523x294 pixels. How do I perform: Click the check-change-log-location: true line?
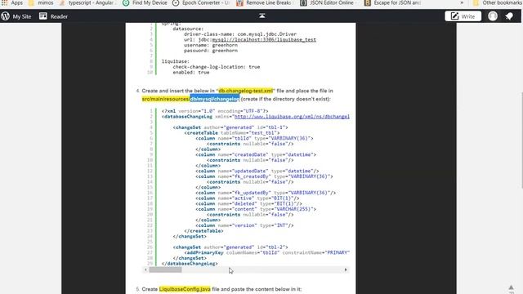click(216, 67)
